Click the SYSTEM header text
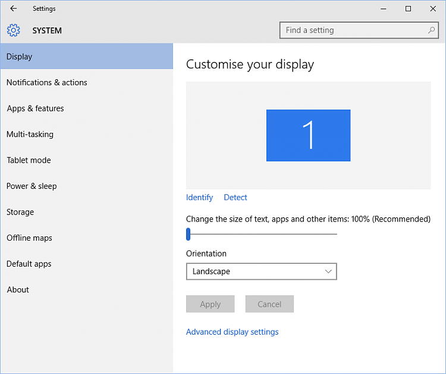 tap(47, 30)
